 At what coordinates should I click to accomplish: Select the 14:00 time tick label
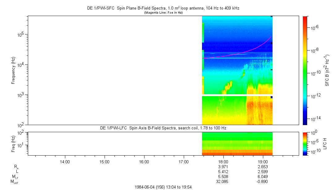pyautogui.click(x=65, y=161)
